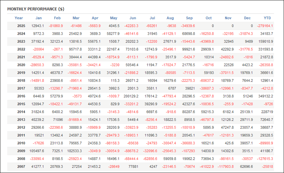Click the Jan column header
Viewport: 284px width, 173px height.
click(38, 18)
